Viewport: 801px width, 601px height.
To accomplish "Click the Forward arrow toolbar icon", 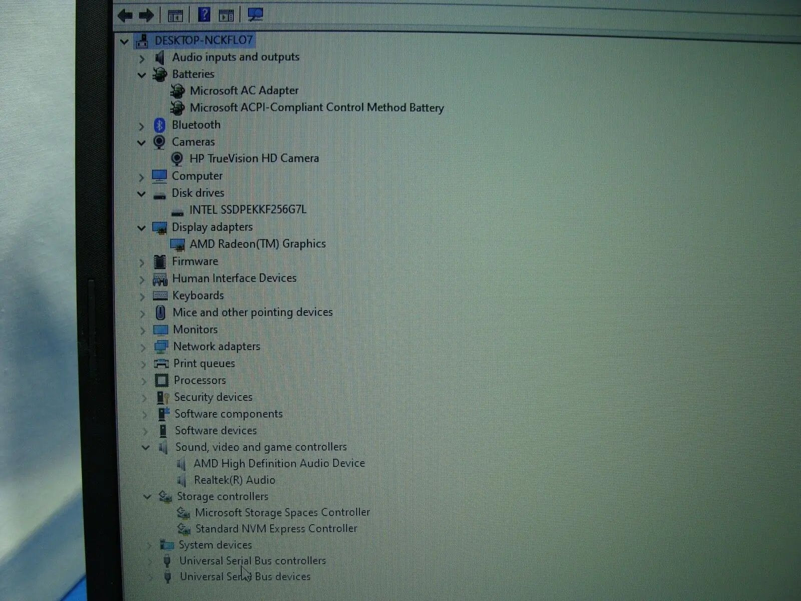I will (146, 16).
